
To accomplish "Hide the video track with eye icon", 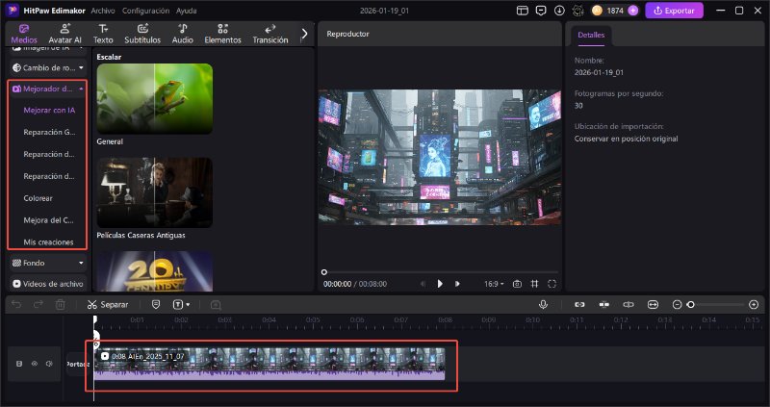I will (x=35, y=364).
